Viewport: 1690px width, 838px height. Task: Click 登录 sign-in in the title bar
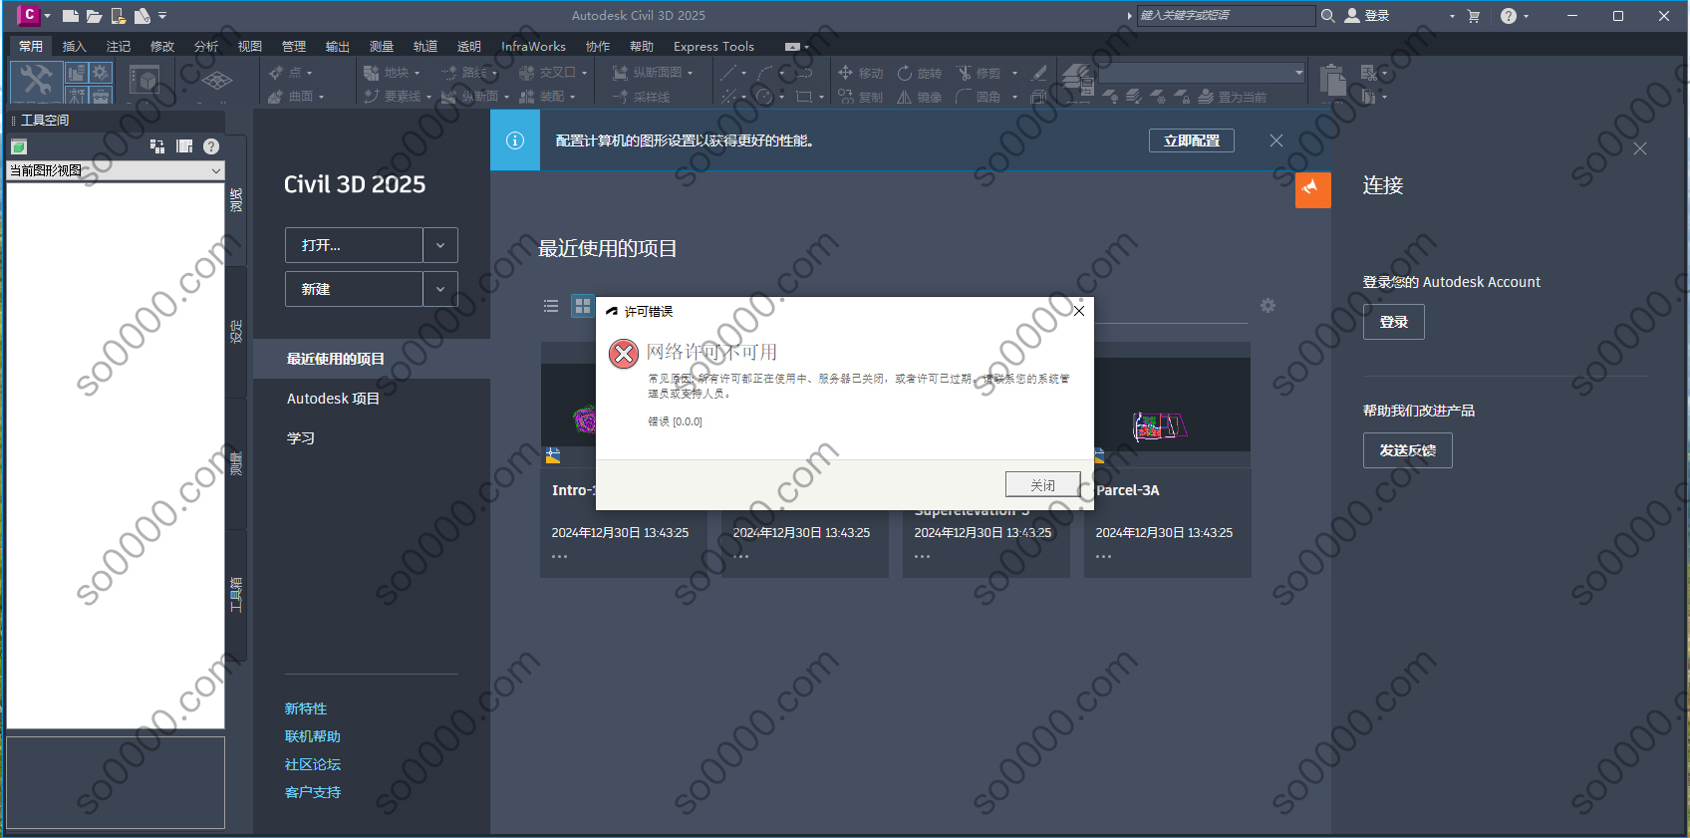click(1367, 15)
